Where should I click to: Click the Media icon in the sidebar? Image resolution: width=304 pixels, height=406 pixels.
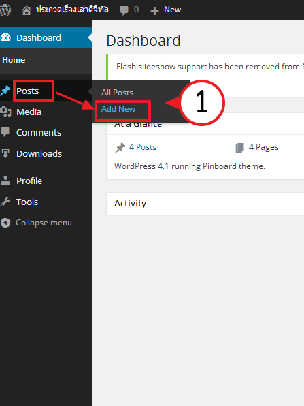click(x=5, y=112)
